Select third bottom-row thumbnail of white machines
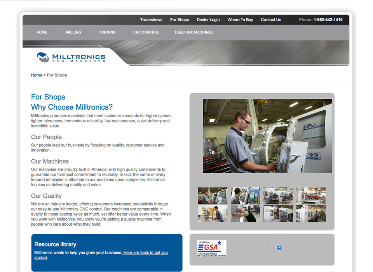373x272 pixels. click(278, 213)
